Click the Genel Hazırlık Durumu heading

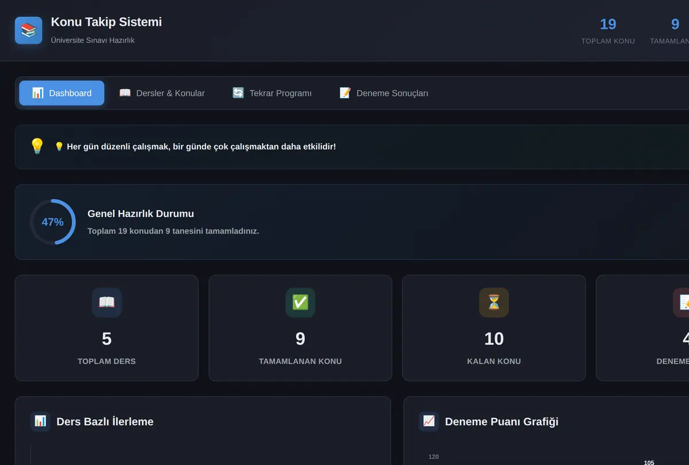pyautogui.click(x=141, y=214)
